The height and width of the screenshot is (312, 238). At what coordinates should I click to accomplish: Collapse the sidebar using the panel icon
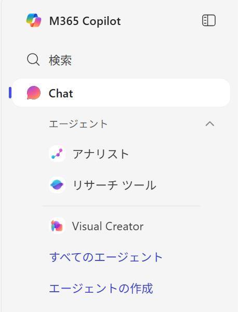tap(209, 20)
